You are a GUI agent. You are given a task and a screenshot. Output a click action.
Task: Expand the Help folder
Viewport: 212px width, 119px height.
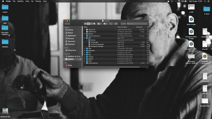tap(85, 48)
